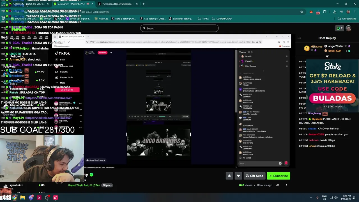The height and width of the screenshot is (202, 359).
Task: Open the Dota 2 Betting bookmark
Action: (x=124, y=19)
